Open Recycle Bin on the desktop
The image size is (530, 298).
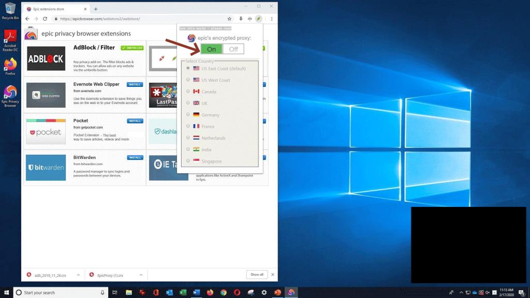(10, 11)
